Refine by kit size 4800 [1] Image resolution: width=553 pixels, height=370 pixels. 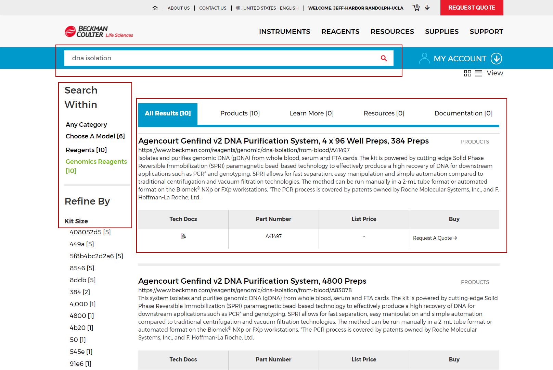click(82, 316)
